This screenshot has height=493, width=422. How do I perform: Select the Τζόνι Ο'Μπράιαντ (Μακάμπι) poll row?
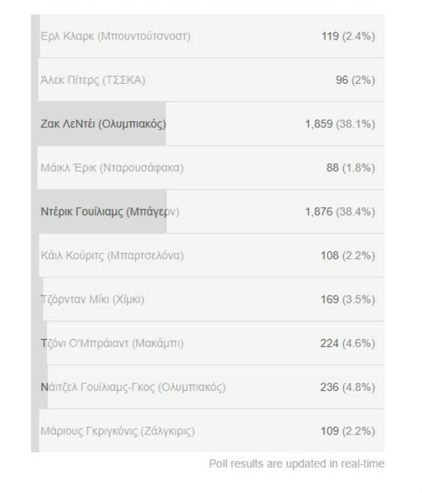click(208, 343)
